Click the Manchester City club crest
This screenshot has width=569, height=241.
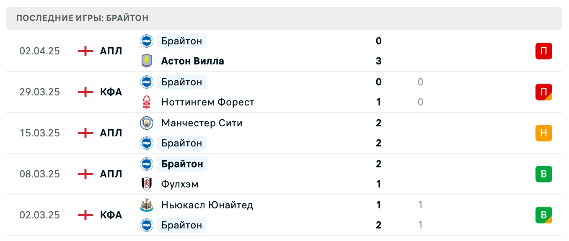tap(147, 123)
